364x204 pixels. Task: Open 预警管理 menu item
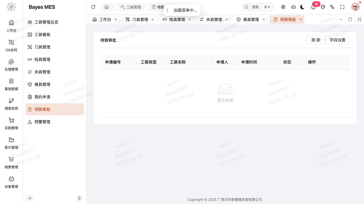point(55,122)
